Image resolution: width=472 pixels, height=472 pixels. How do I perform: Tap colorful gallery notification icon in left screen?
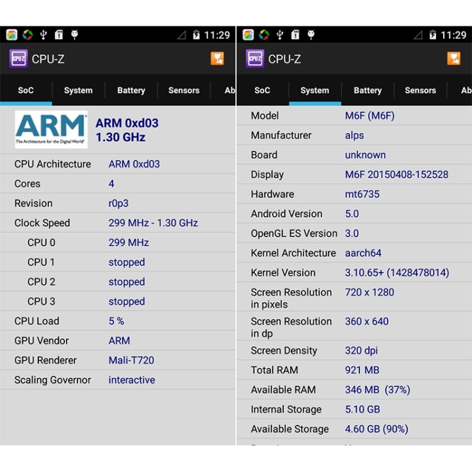click(x=12, y=35)
